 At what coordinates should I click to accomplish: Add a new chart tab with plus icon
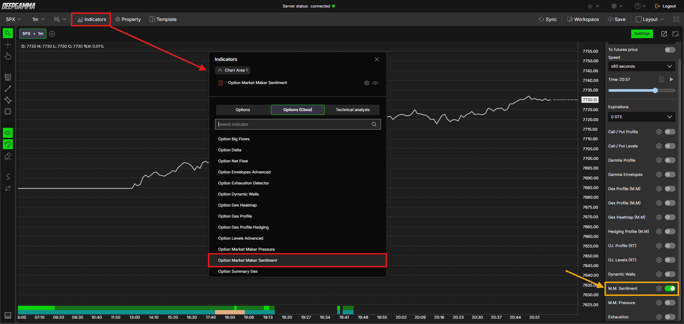52,34
